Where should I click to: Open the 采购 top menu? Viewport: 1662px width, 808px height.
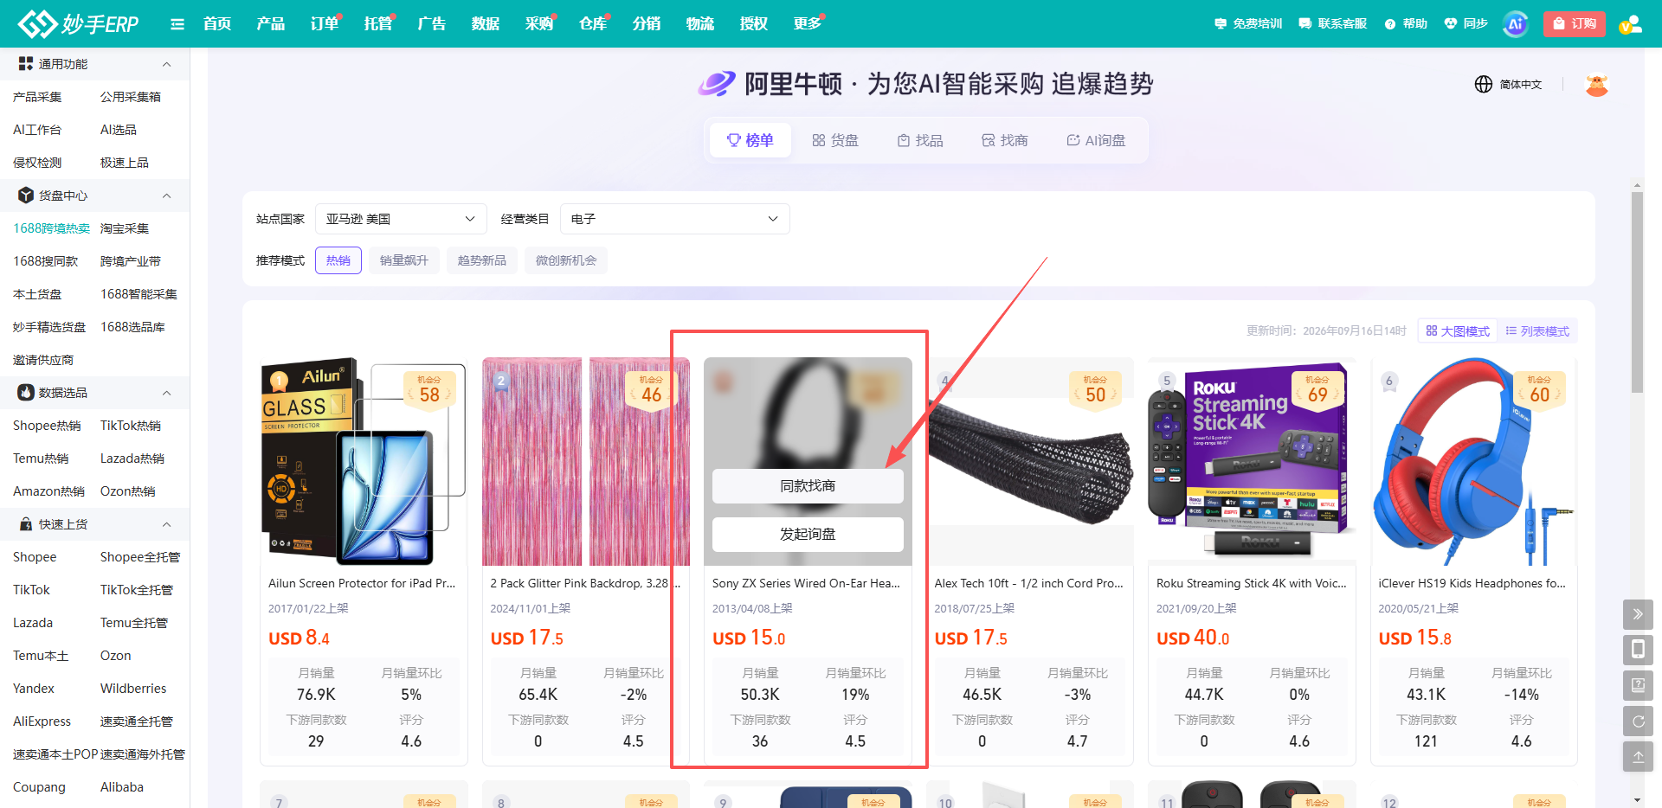[539, 23]
